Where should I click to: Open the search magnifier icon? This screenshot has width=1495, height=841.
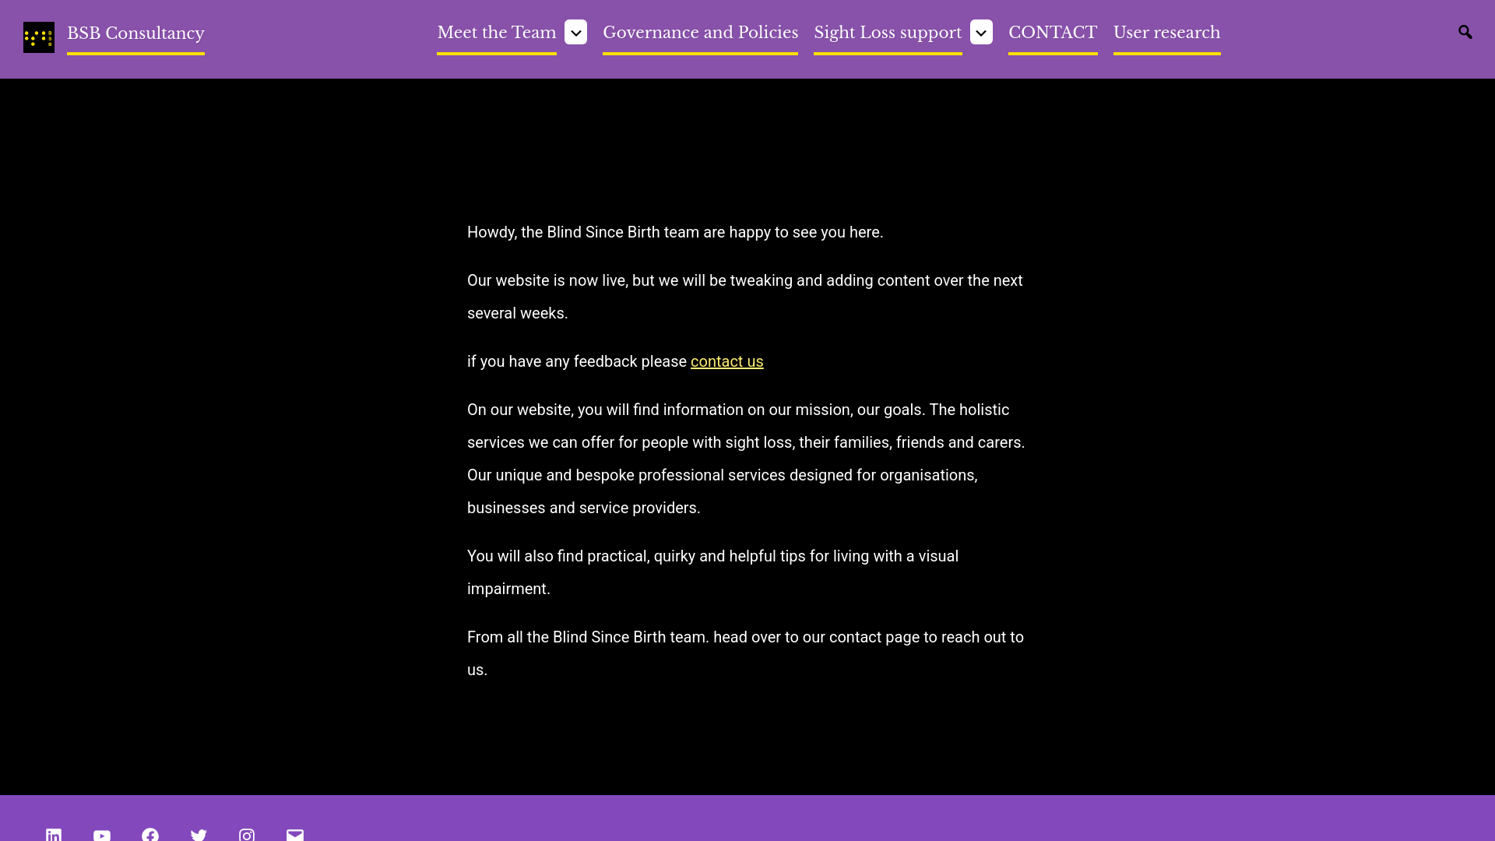click(x=1465, y=32)
